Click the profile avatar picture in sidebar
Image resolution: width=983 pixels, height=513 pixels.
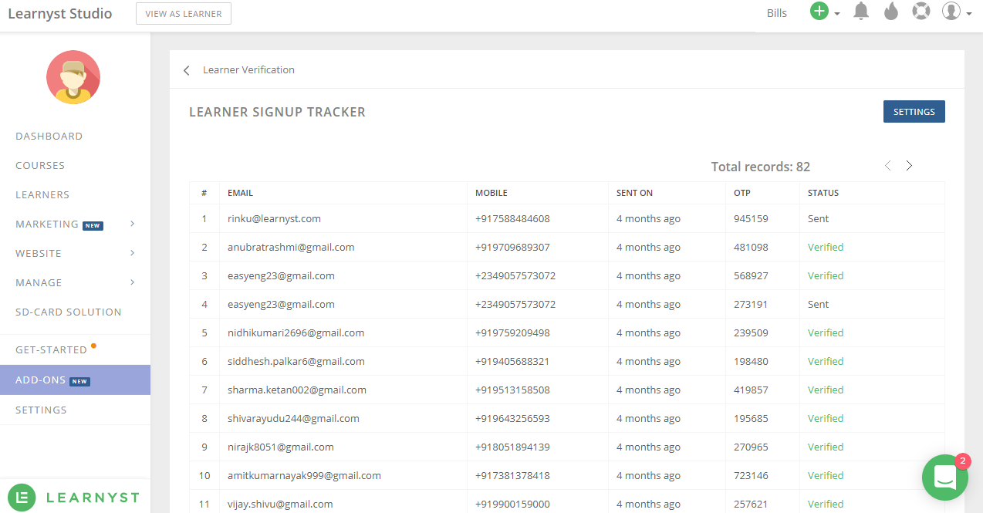[x=73, y=77]
